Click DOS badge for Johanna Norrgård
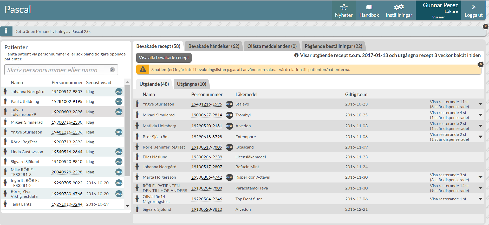 coord(119,92)
